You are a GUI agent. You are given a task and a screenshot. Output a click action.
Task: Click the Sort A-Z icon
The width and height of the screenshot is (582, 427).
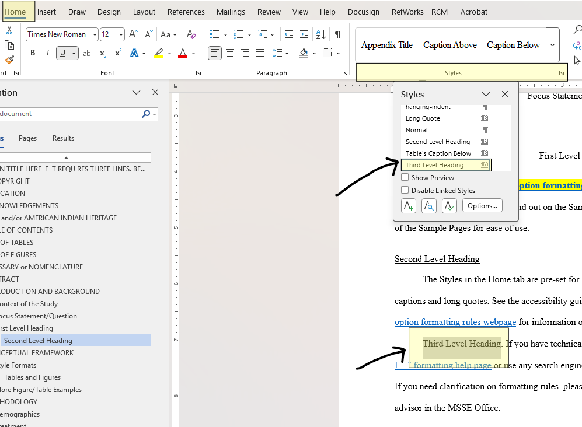click(x=320, y=35)
